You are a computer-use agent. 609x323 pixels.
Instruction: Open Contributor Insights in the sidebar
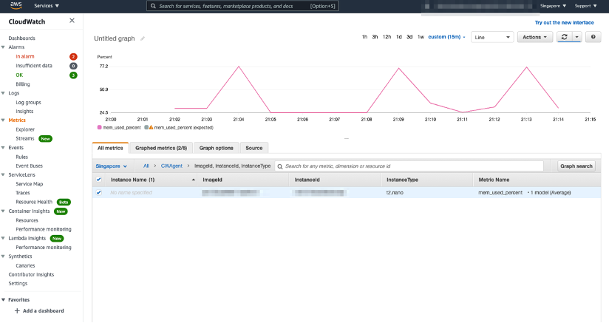click(31, 274)
